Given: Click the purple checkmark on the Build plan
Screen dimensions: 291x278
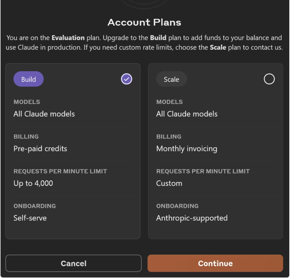Looking at the screenshot, I should point(126,79).
